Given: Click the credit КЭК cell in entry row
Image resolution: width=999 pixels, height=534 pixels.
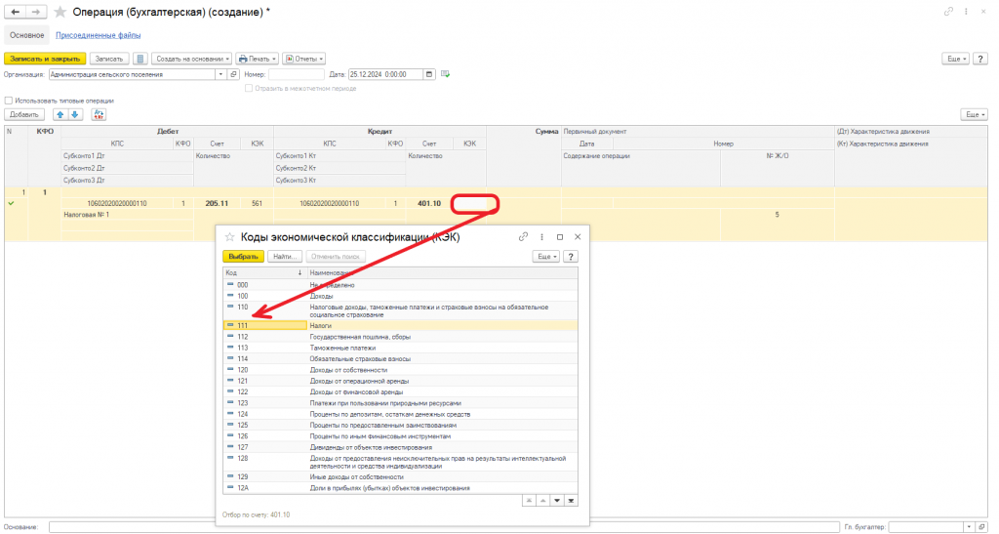Looking at the screenshot, I should click(x=469, y=204).
